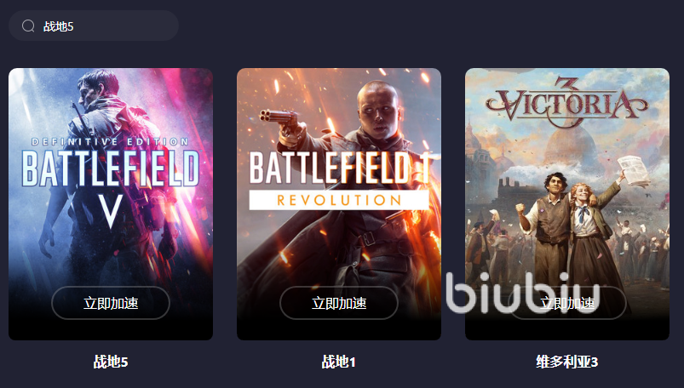The image size is (684, 388).
Task: Focus the search field containing 战地5
Action: tap(94, 26)
